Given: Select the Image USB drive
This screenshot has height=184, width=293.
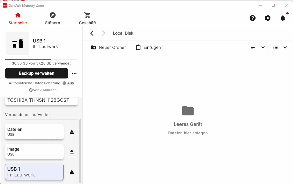Looking at the screenshot, I should (34, 151).
